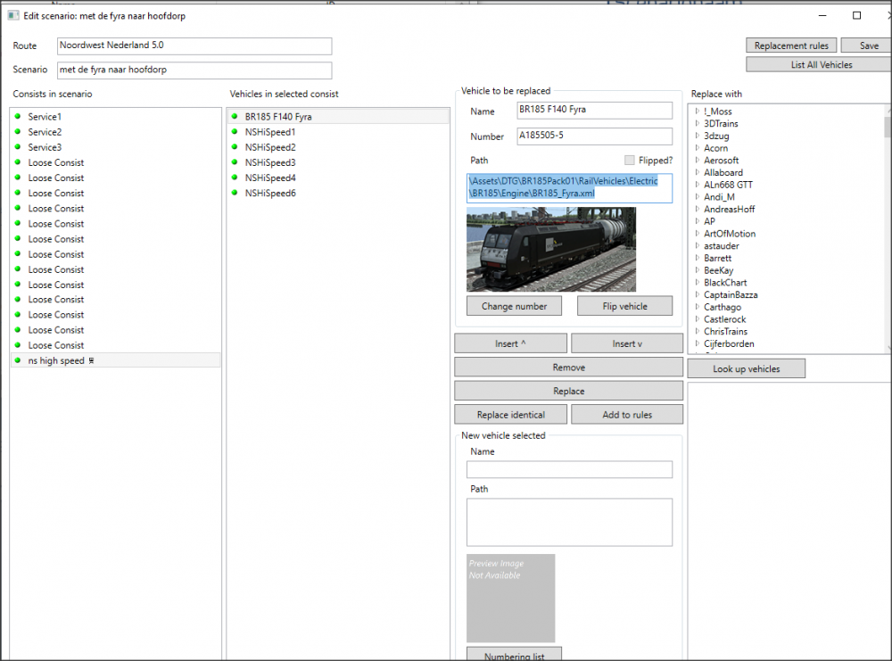This screenshot has height=661, width=892.
Task: Enable the Flipped? checkbox
Action: tap(630, 161)
